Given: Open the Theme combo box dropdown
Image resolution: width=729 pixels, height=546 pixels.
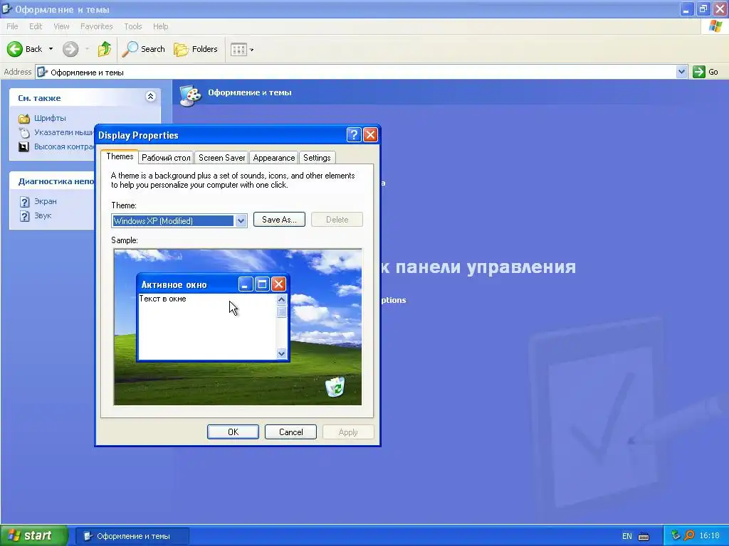Looking at the screenshot, I should coord(241,220).
